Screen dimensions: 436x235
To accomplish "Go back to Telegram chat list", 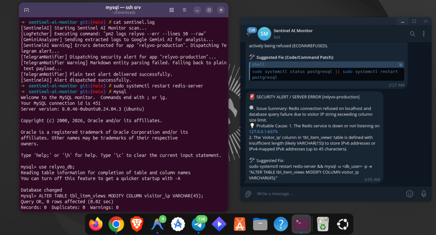I will point(249,34).
